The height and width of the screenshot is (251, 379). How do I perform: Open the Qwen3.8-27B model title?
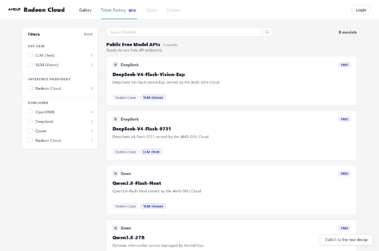point(128,238)
